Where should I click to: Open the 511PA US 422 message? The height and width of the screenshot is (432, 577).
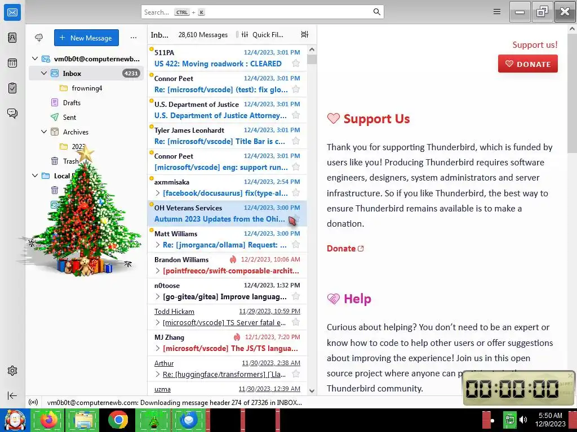tap(227, 58)
